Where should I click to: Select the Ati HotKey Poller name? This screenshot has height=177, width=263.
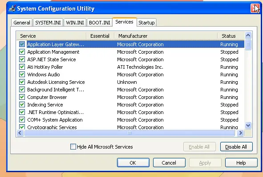45,67
